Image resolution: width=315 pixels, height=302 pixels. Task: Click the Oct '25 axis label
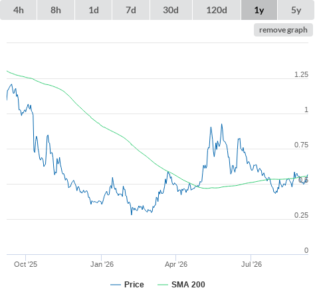25,264
